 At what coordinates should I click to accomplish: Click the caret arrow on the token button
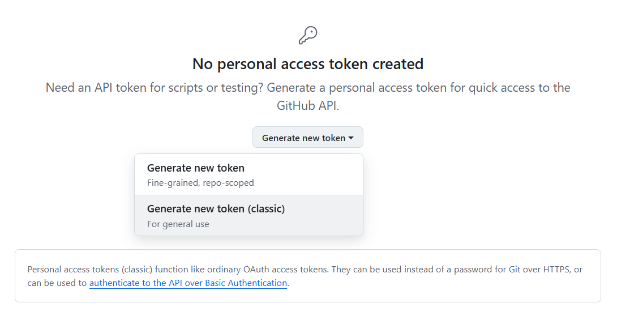(x=351, y=138)
